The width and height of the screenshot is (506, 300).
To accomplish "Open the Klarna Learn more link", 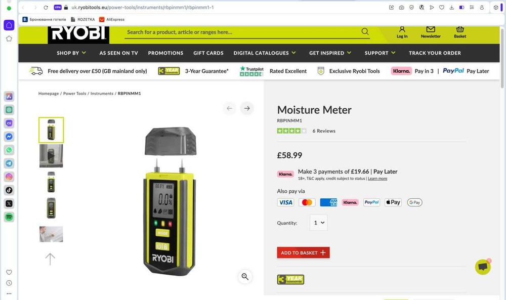I will [377, 179].
